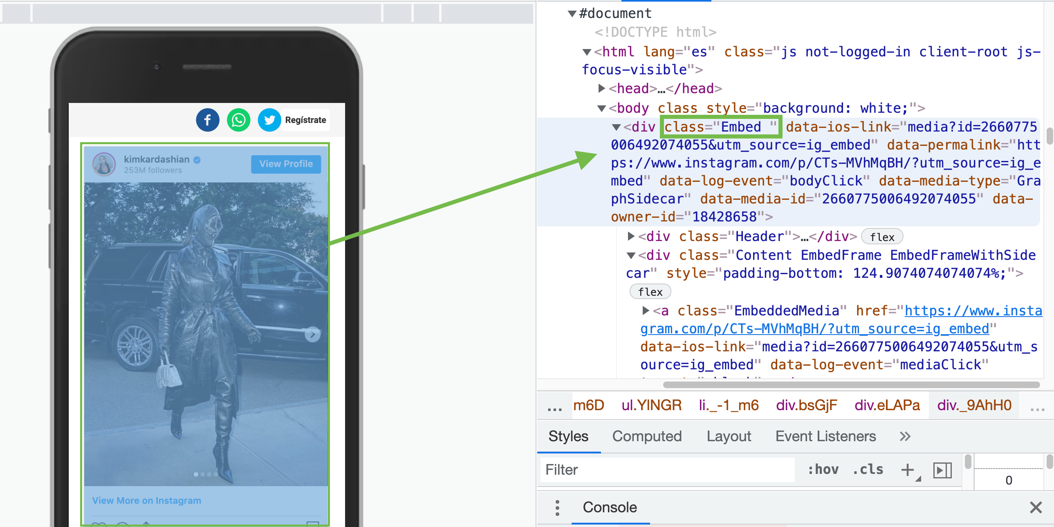Toggle the computed styles sidebar icon

pyautogui.click(x=942, y=470)
